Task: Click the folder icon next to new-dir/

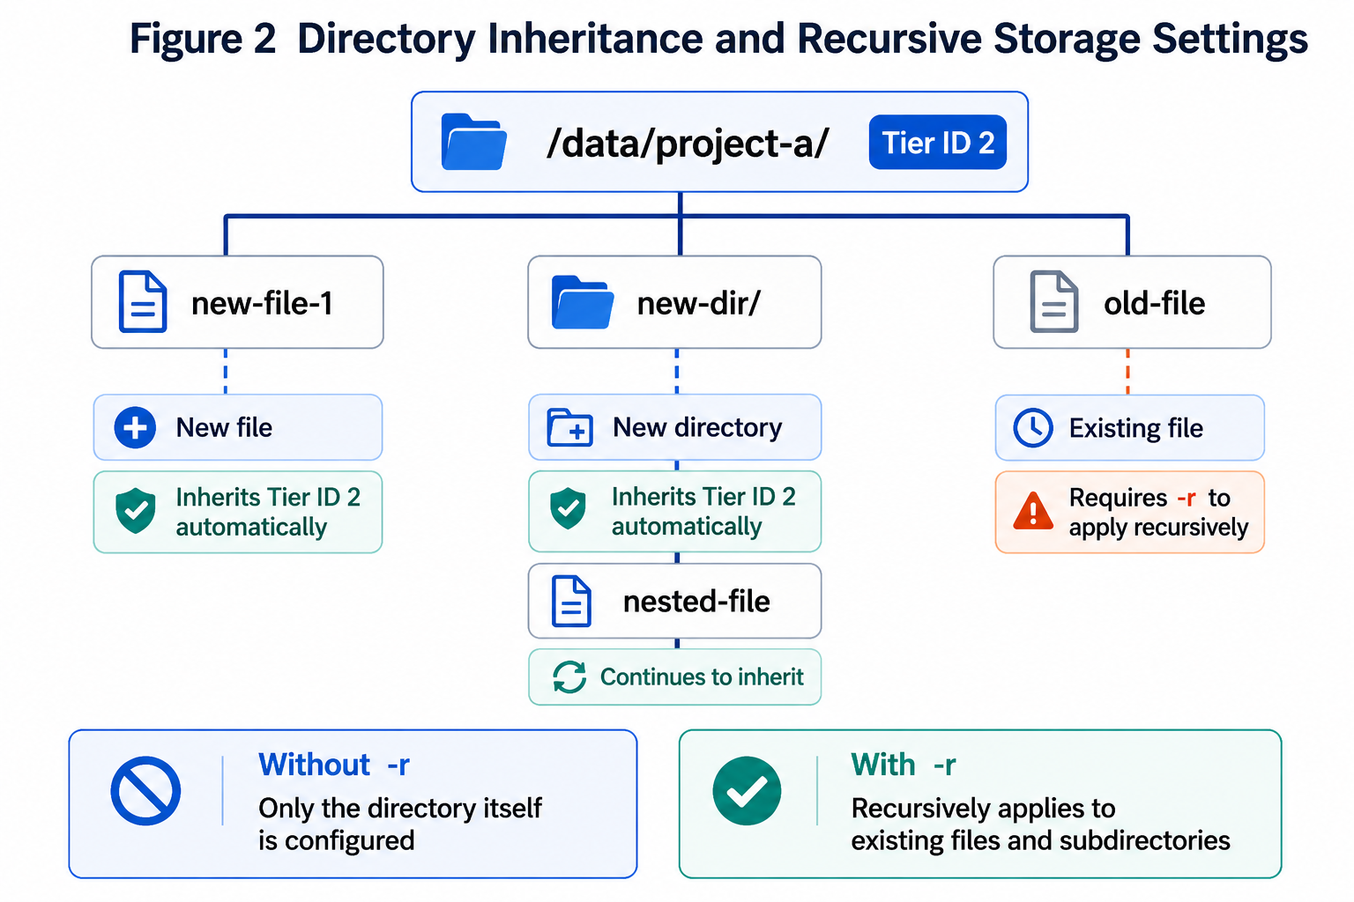Action: 582,302
